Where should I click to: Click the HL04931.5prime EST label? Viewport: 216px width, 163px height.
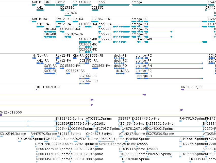[x=132, y=149]
